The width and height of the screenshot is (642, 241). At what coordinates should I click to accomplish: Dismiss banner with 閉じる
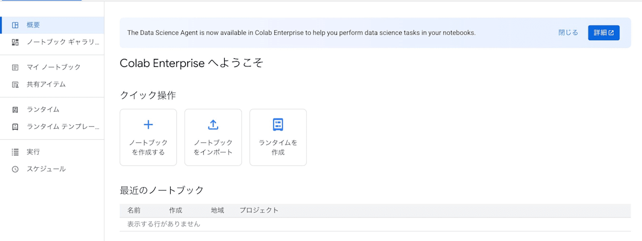(x=568, y=33)
